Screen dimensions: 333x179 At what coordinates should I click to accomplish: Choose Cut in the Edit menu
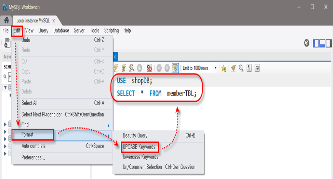pos(62,62)
